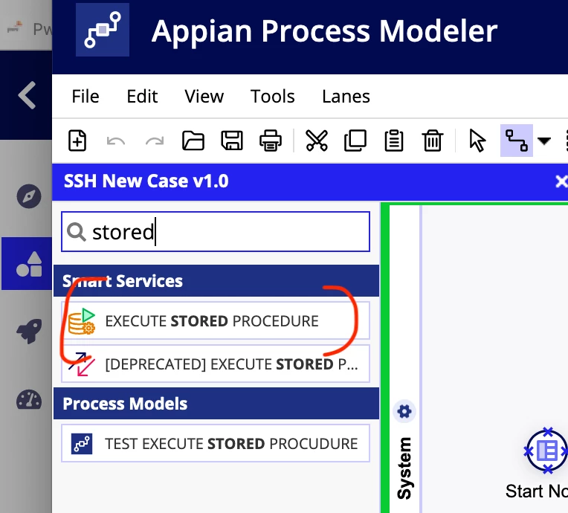This screenshot has height=513, width=568.
Task: Cut selection with scissors icon
Action: 317,141
